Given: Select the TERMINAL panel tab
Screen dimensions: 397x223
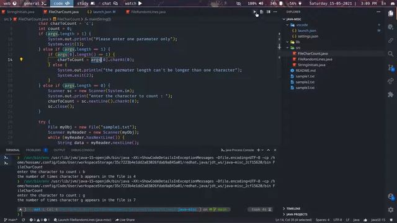Looking at the screenshot, I should (12, 150).
